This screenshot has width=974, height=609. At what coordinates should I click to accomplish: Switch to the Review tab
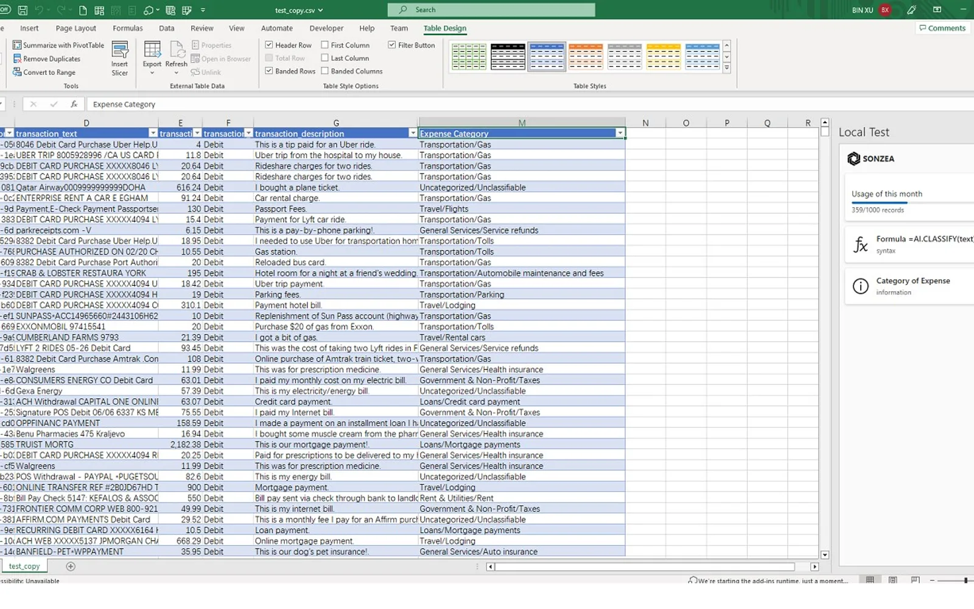(x=202, y=29)
